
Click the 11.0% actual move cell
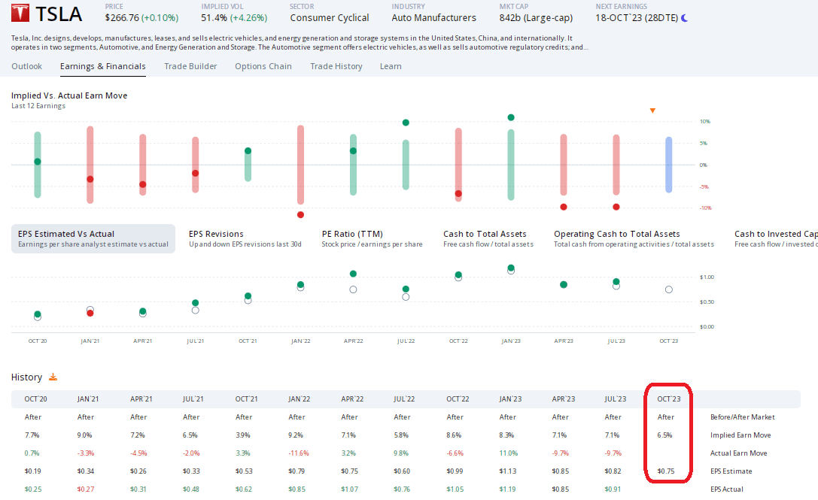pos(508,453)
